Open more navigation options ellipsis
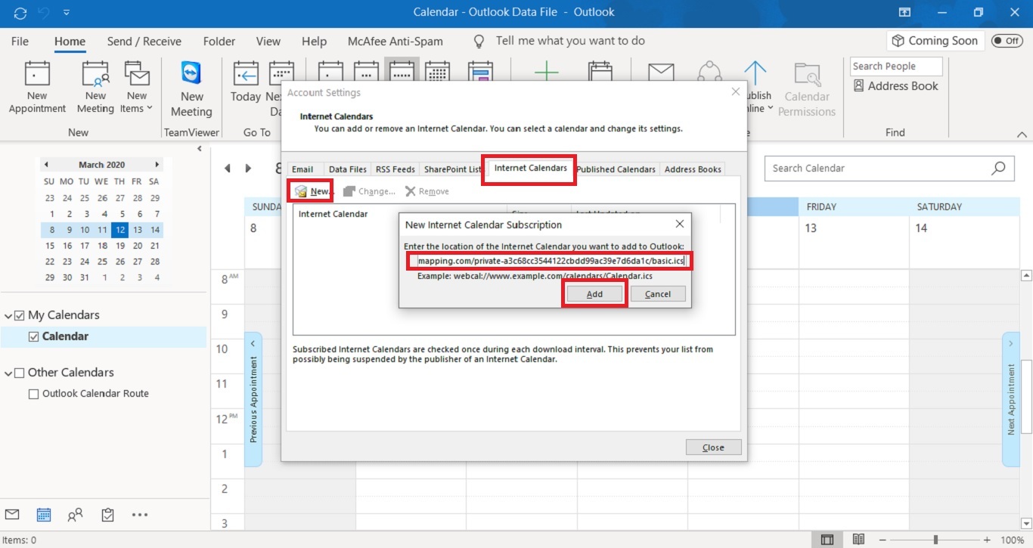 pyautogui.click(x=140, y=515)
